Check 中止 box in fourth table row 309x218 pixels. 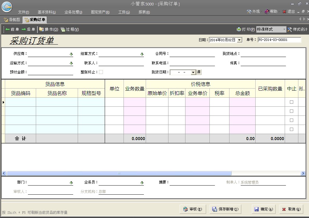[291, 129]
